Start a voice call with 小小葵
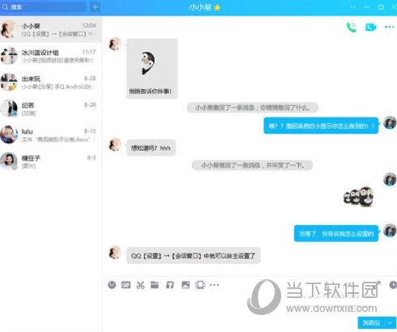This screenshot has height=332, width=397. click(x=352, y=27)
